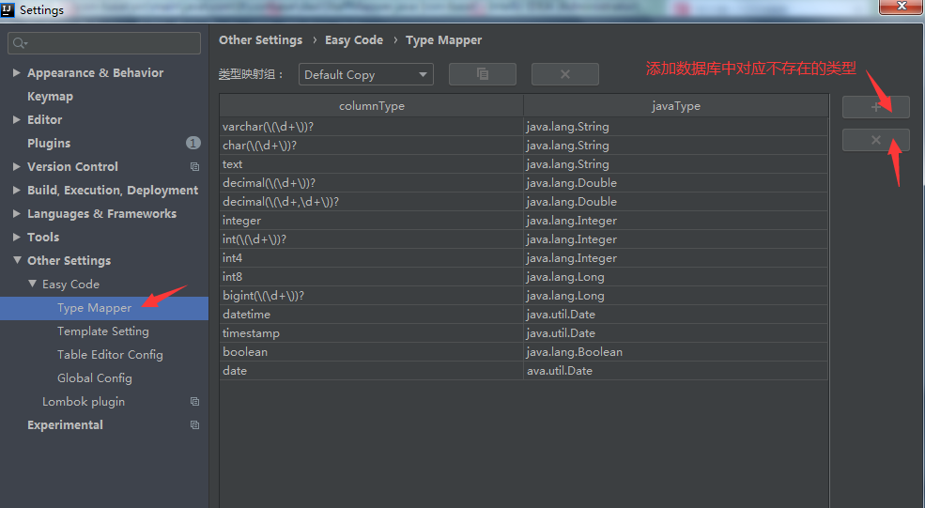
Task: Add a new type mapping with plus button
Action: click(876, 107)
